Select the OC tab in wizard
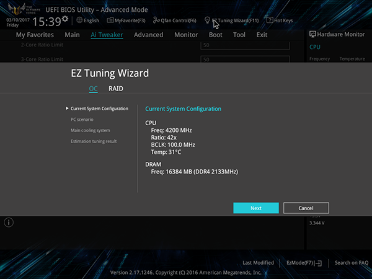The image size is (372, 279). tap(93, 89)
